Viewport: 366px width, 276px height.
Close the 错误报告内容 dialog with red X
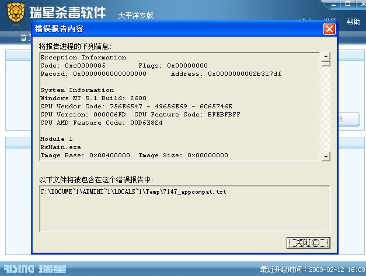tap(329, 29)
